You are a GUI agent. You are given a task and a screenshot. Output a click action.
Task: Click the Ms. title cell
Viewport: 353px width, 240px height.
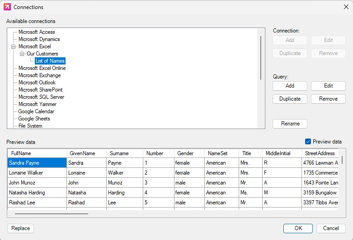pos(250,192)
